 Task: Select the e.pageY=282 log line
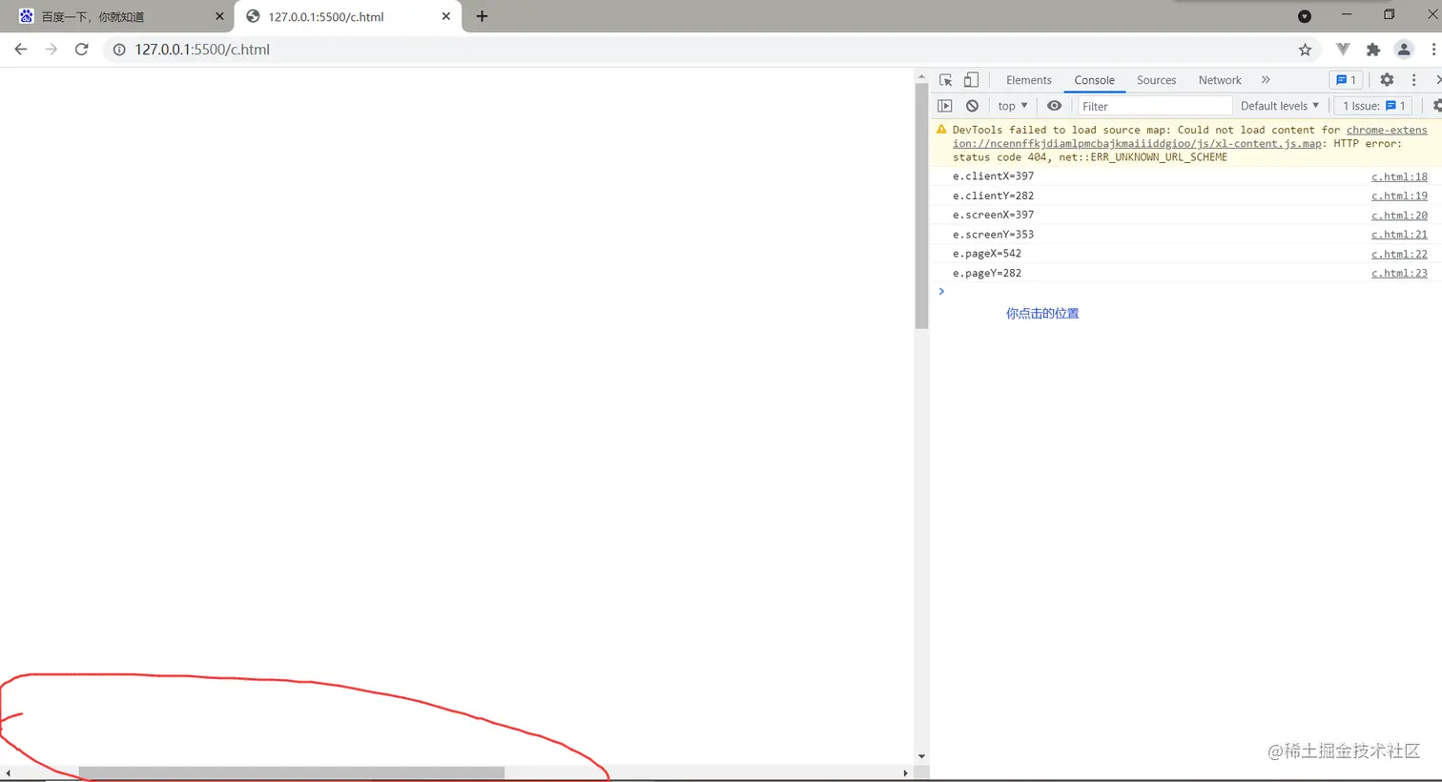coord(987,273)
